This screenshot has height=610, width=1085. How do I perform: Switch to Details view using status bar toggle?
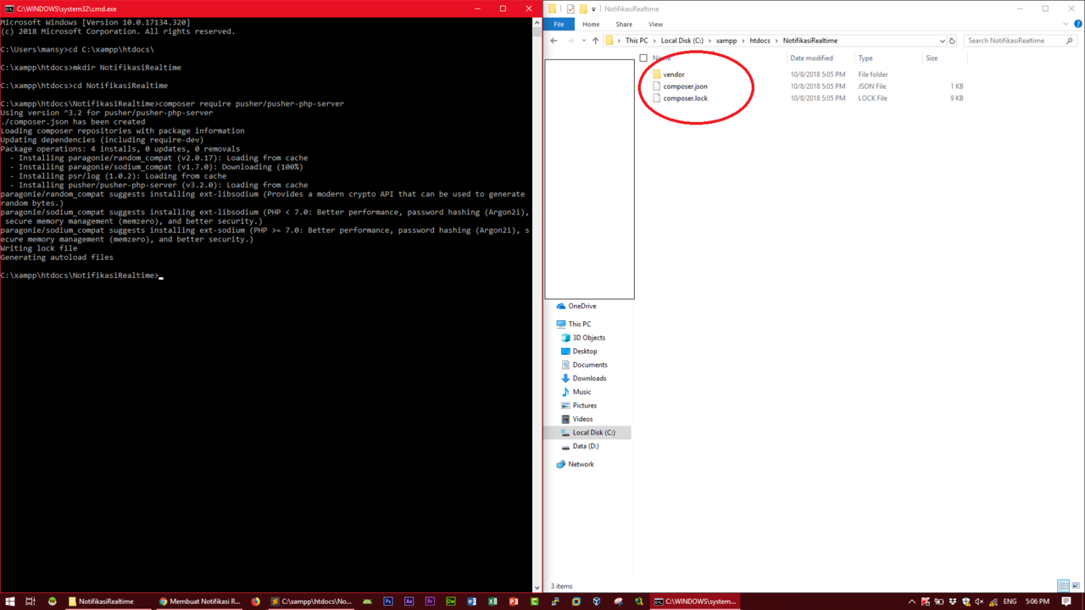[x=1063, y=585]
